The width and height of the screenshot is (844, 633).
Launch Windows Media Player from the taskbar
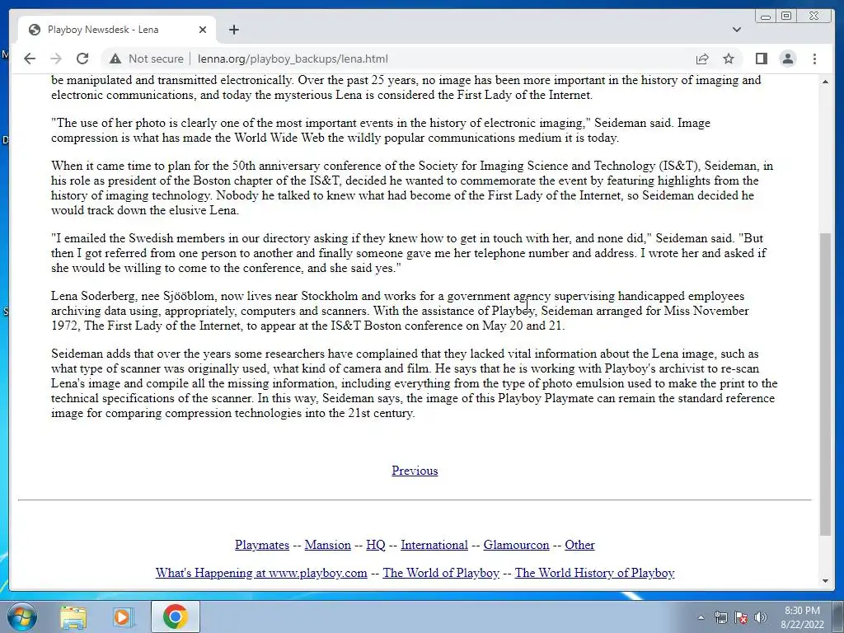tap(122, 617)
